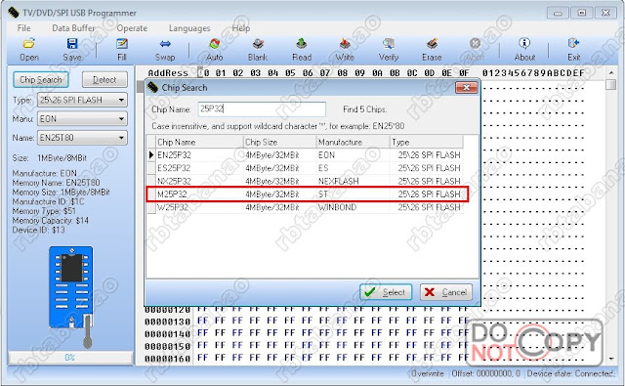This screenshot has width=625, height=386.
Task: Click the Abort toolbar icon
Action: 475,43
